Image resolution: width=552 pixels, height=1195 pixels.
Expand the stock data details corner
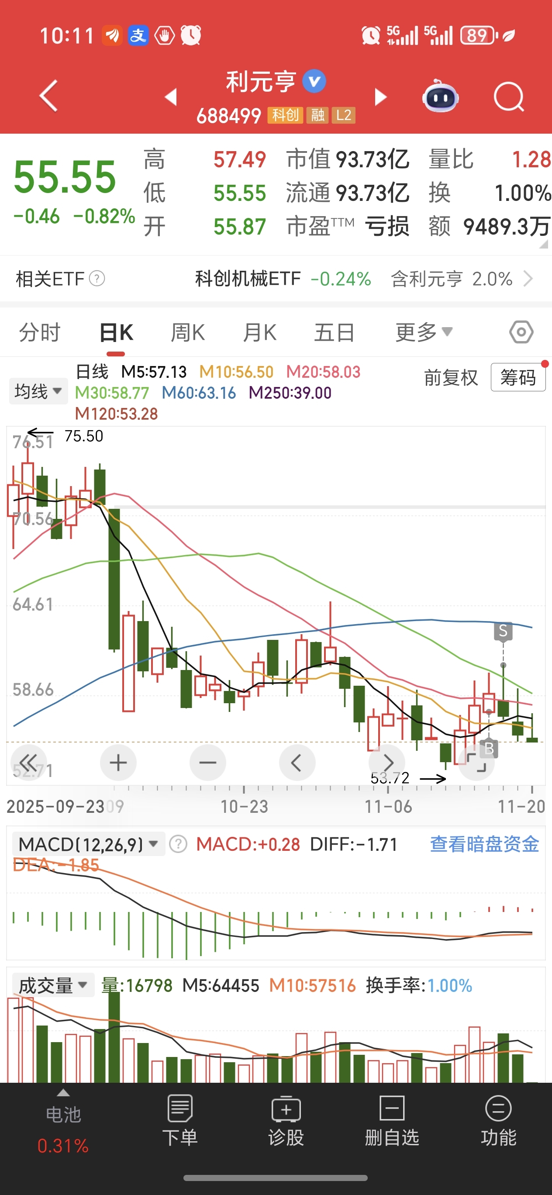click(x=544, y=244)
